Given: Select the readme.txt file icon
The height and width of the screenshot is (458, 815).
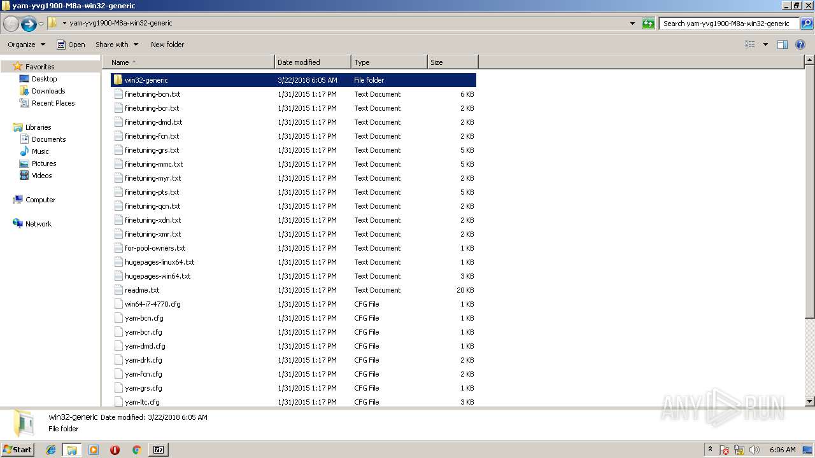Looking at the screenshot, I should click(118, 290).
